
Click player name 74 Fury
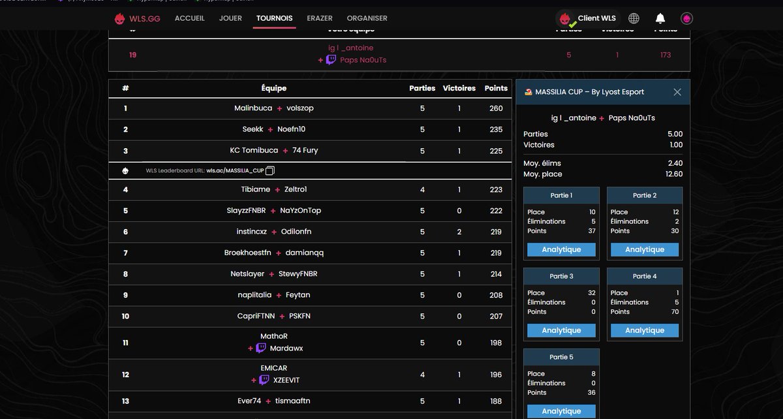point(305,151)
